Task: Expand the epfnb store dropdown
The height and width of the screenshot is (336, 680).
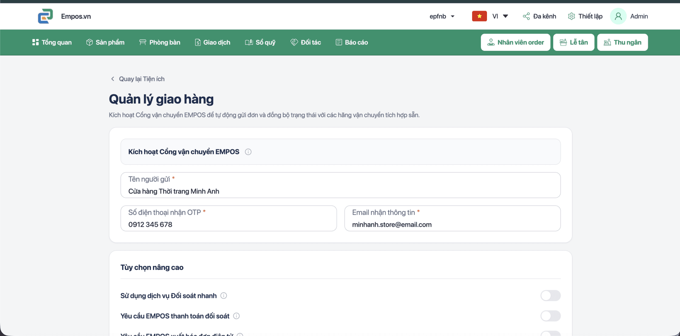Action: (442, 16)
